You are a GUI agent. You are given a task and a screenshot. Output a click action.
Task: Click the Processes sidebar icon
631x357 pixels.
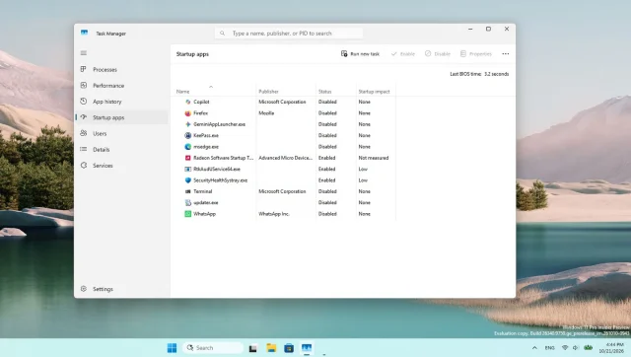coord(83,69)
